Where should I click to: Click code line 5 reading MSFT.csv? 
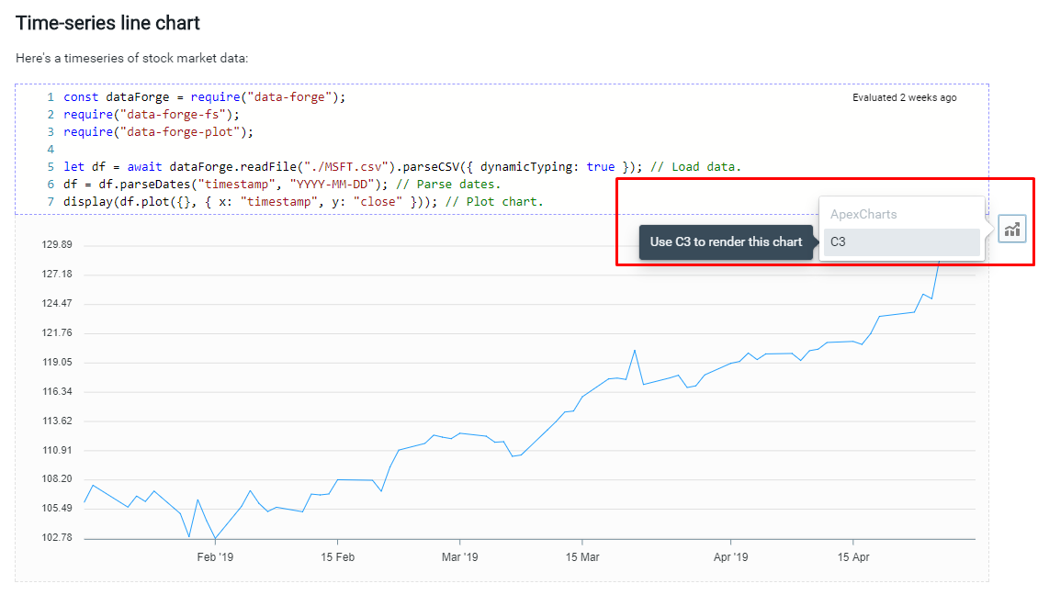(402, 167)
